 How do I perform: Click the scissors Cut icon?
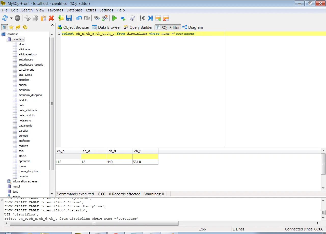click(x=28, y=18)
